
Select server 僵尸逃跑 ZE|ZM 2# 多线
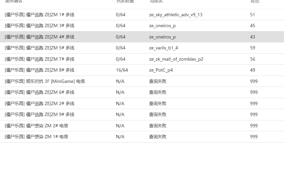point(40,103)
